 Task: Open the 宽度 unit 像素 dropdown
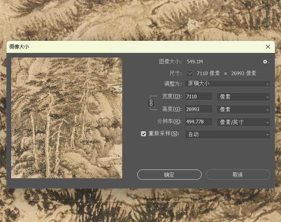coord(243,97)
